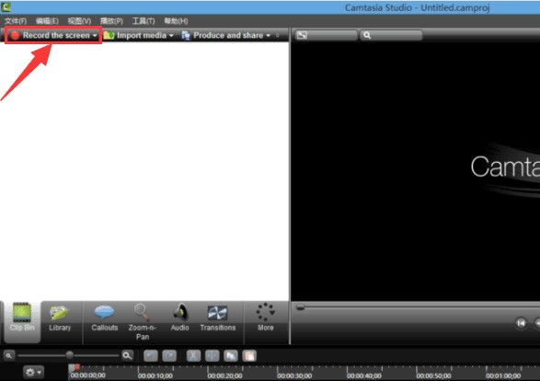Click the Split icon on timeline toolbar

pos(213,355)
